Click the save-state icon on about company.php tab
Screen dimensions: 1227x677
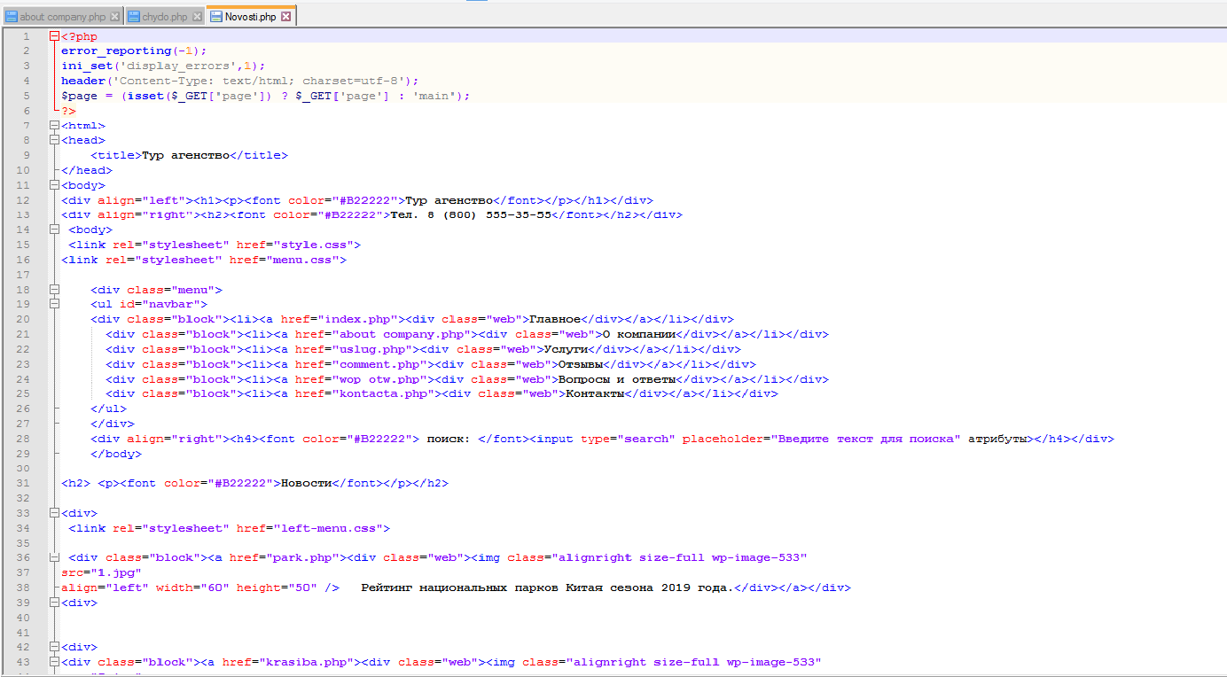point(12,17)
